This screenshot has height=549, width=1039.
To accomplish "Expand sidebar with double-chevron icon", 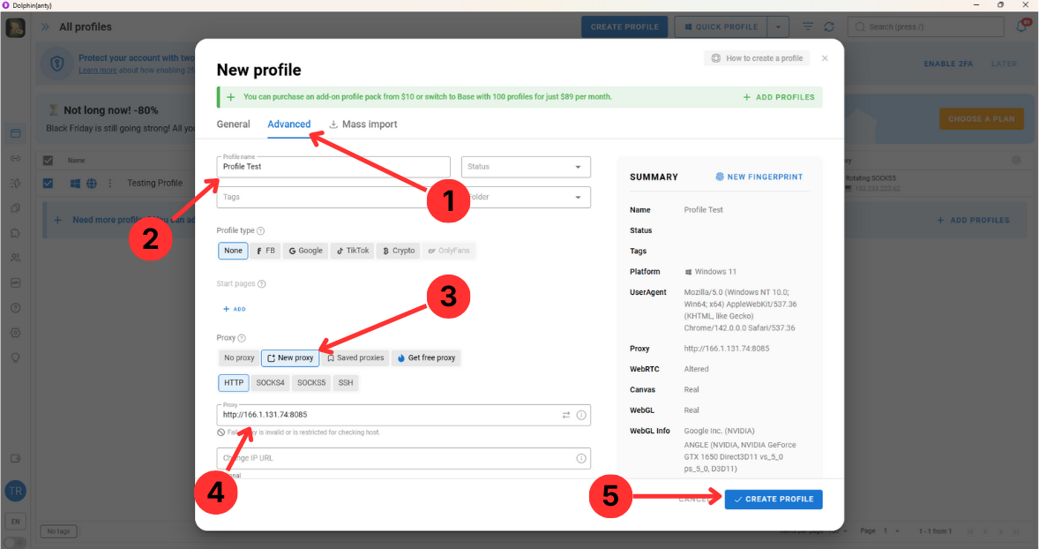I will click(x=45, y=27).
